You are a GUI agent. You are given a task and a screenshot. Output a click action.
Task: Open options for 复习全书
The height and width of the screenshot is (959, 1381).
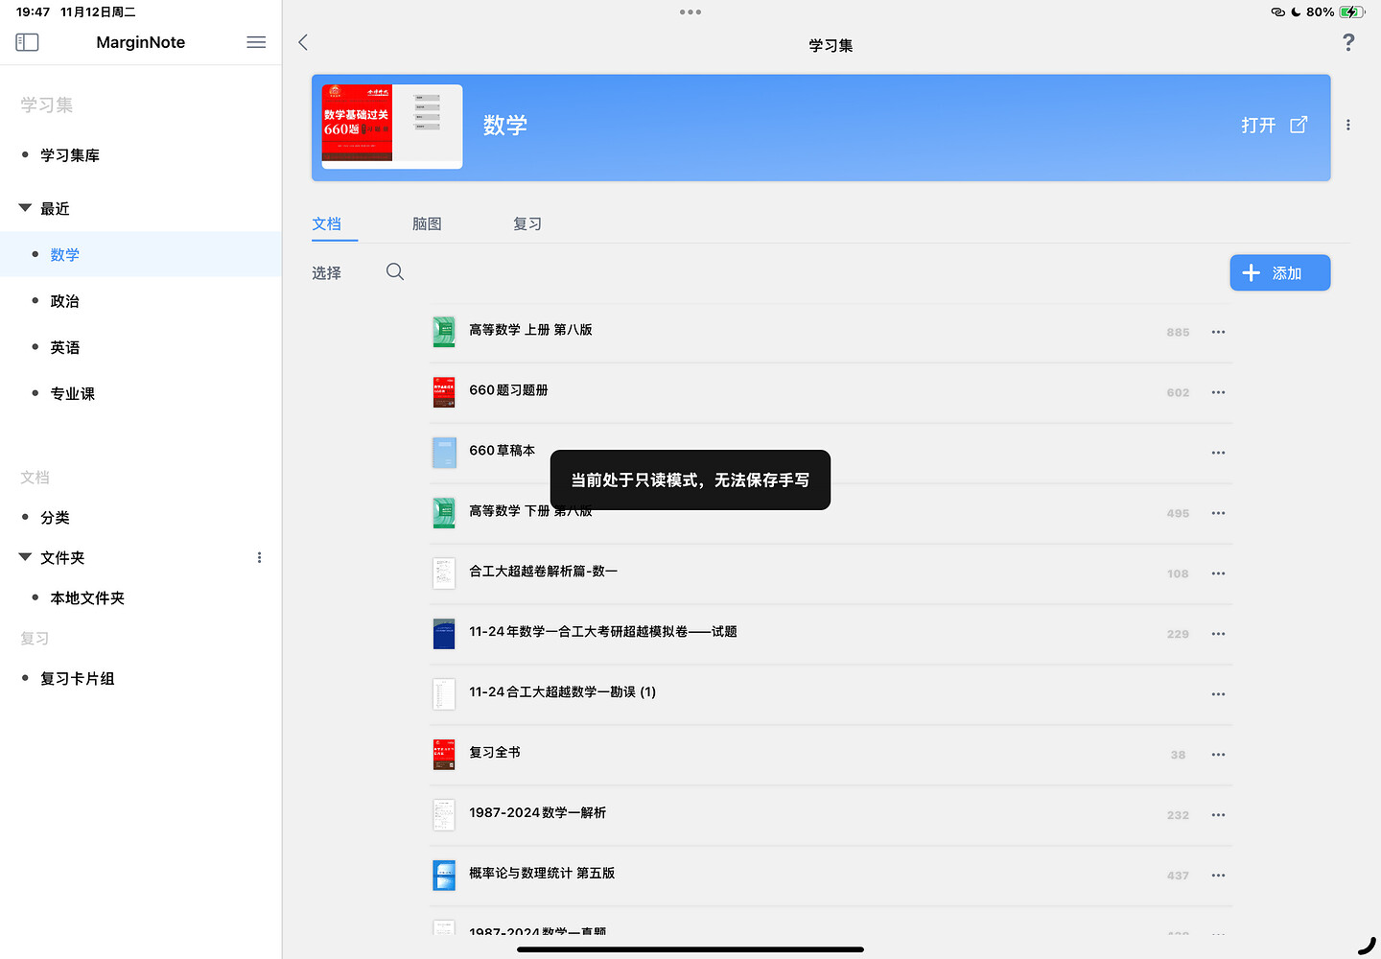[x=1218, y=755]
